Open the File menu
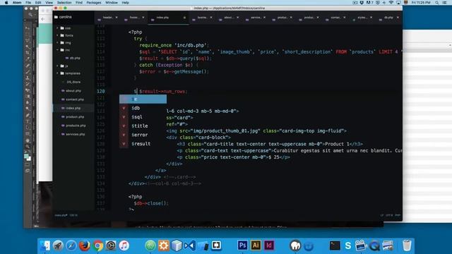Viewport: 452px width, 254px height. click(x=28, y=3)
